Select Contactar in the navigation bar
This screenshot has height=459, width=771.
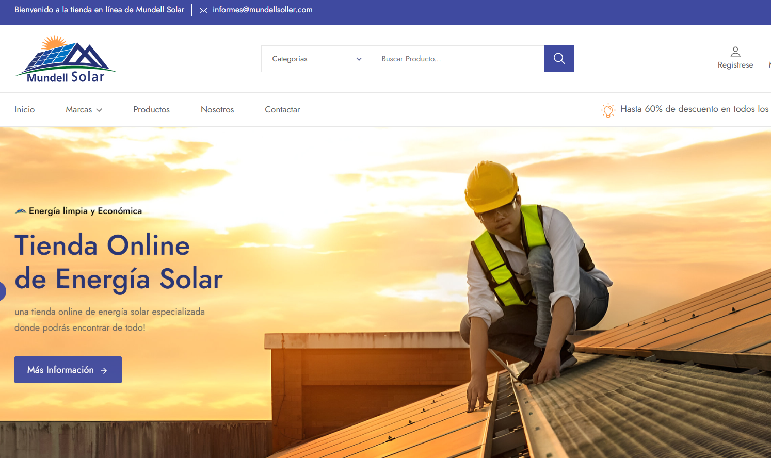(x=282, y=110)
